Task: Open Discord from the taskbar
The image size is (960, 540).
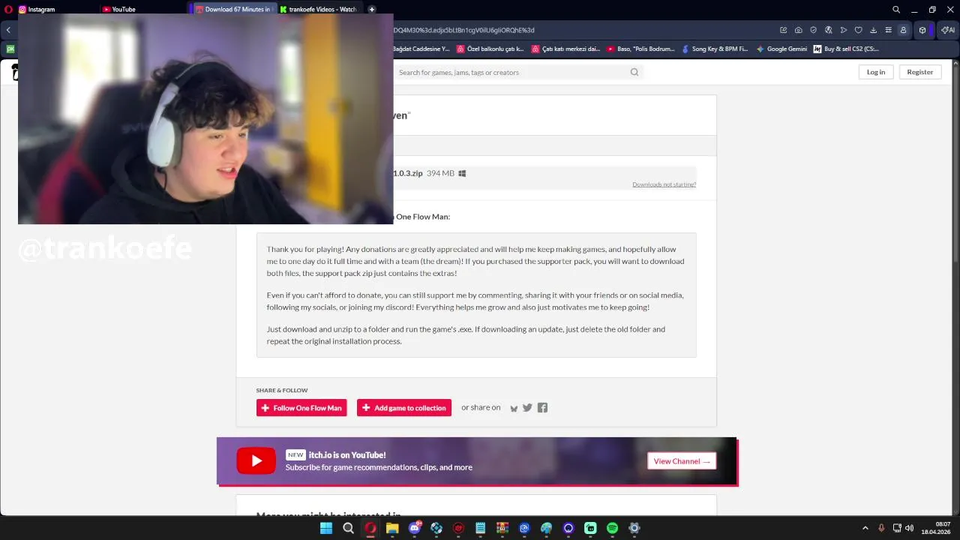Action: click(x=415, y=528)
